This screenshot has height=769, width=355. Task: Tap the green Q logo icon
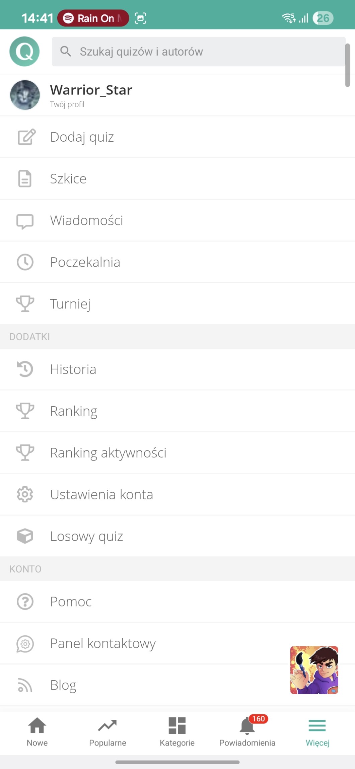click(x=24, y=51)
